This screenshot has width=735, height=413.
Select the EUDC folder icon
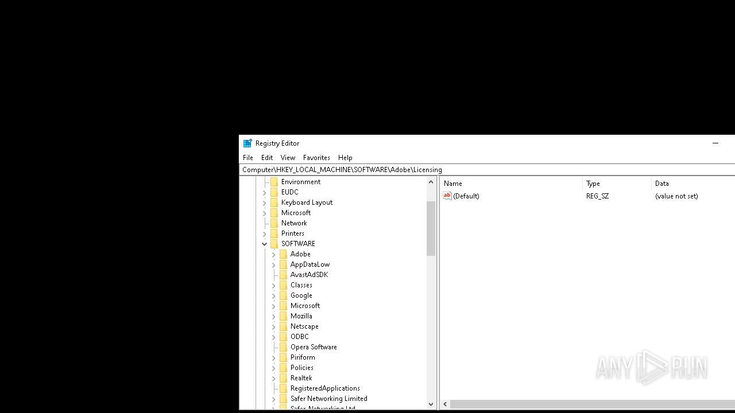274,192
